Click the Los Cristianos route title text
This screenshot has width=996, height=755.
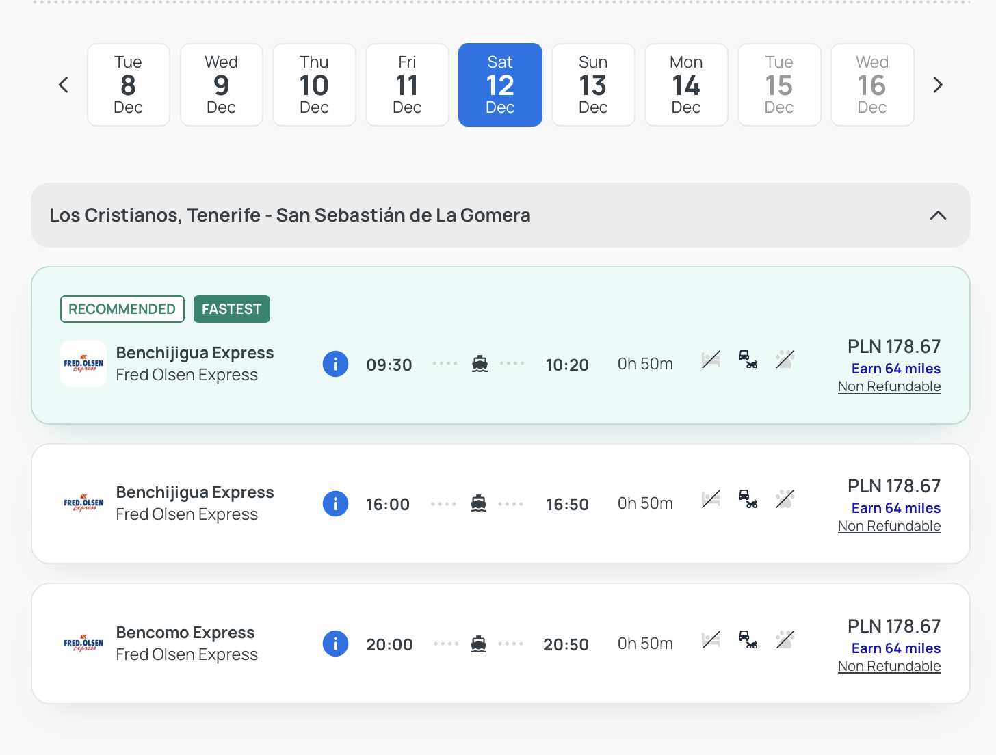[x=290, y=215]
